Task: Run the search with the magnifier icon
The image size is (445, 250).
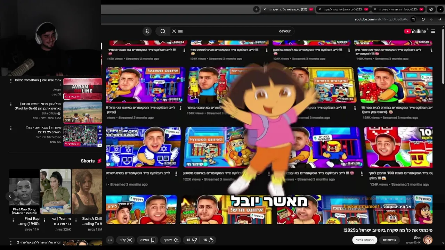Action: [163, 31]
